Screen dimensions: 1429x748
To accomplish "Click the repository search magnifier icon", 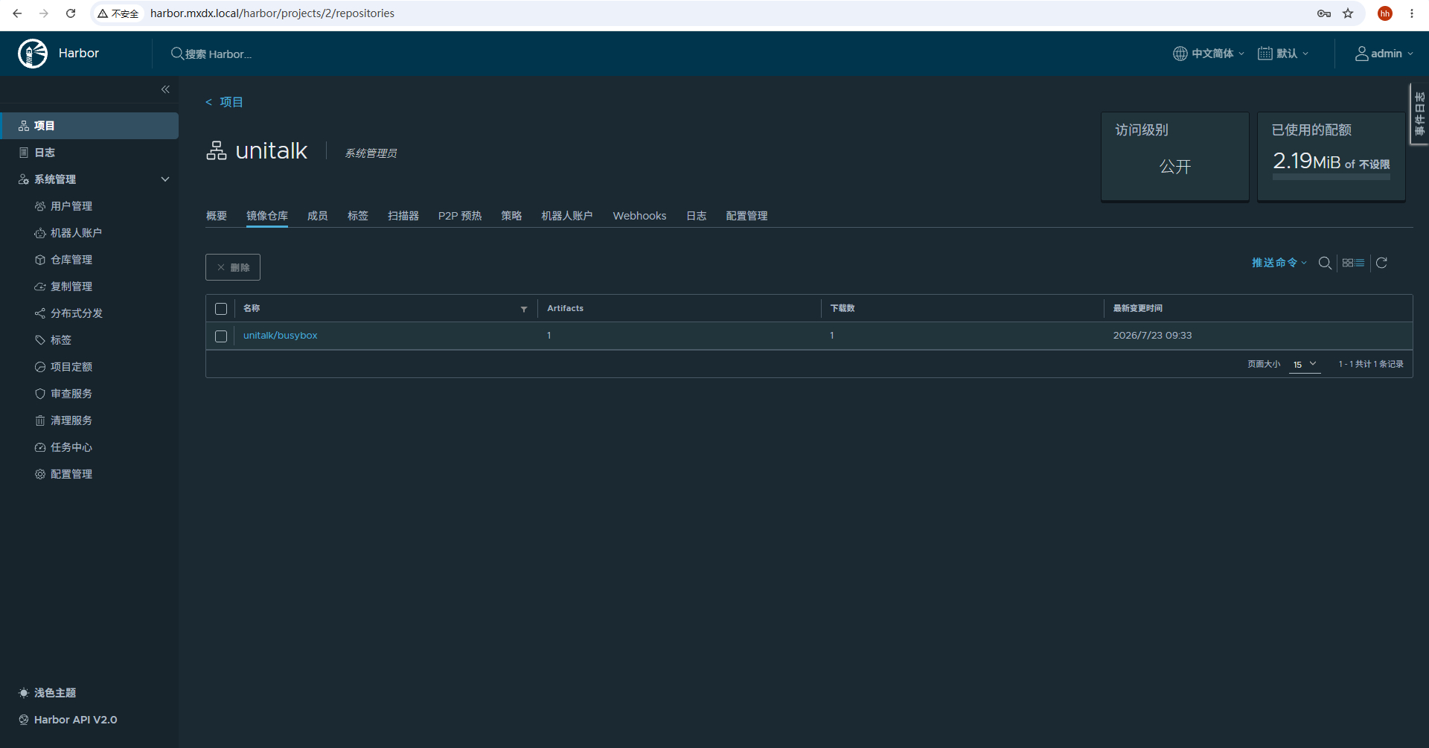I will (x=1325, y=263).
